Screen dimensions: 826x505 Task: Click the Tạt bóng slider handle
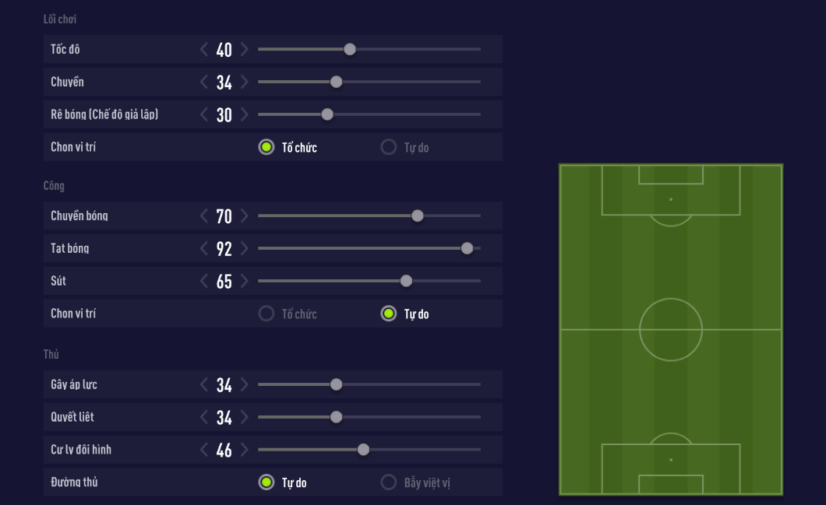point(467,248)
